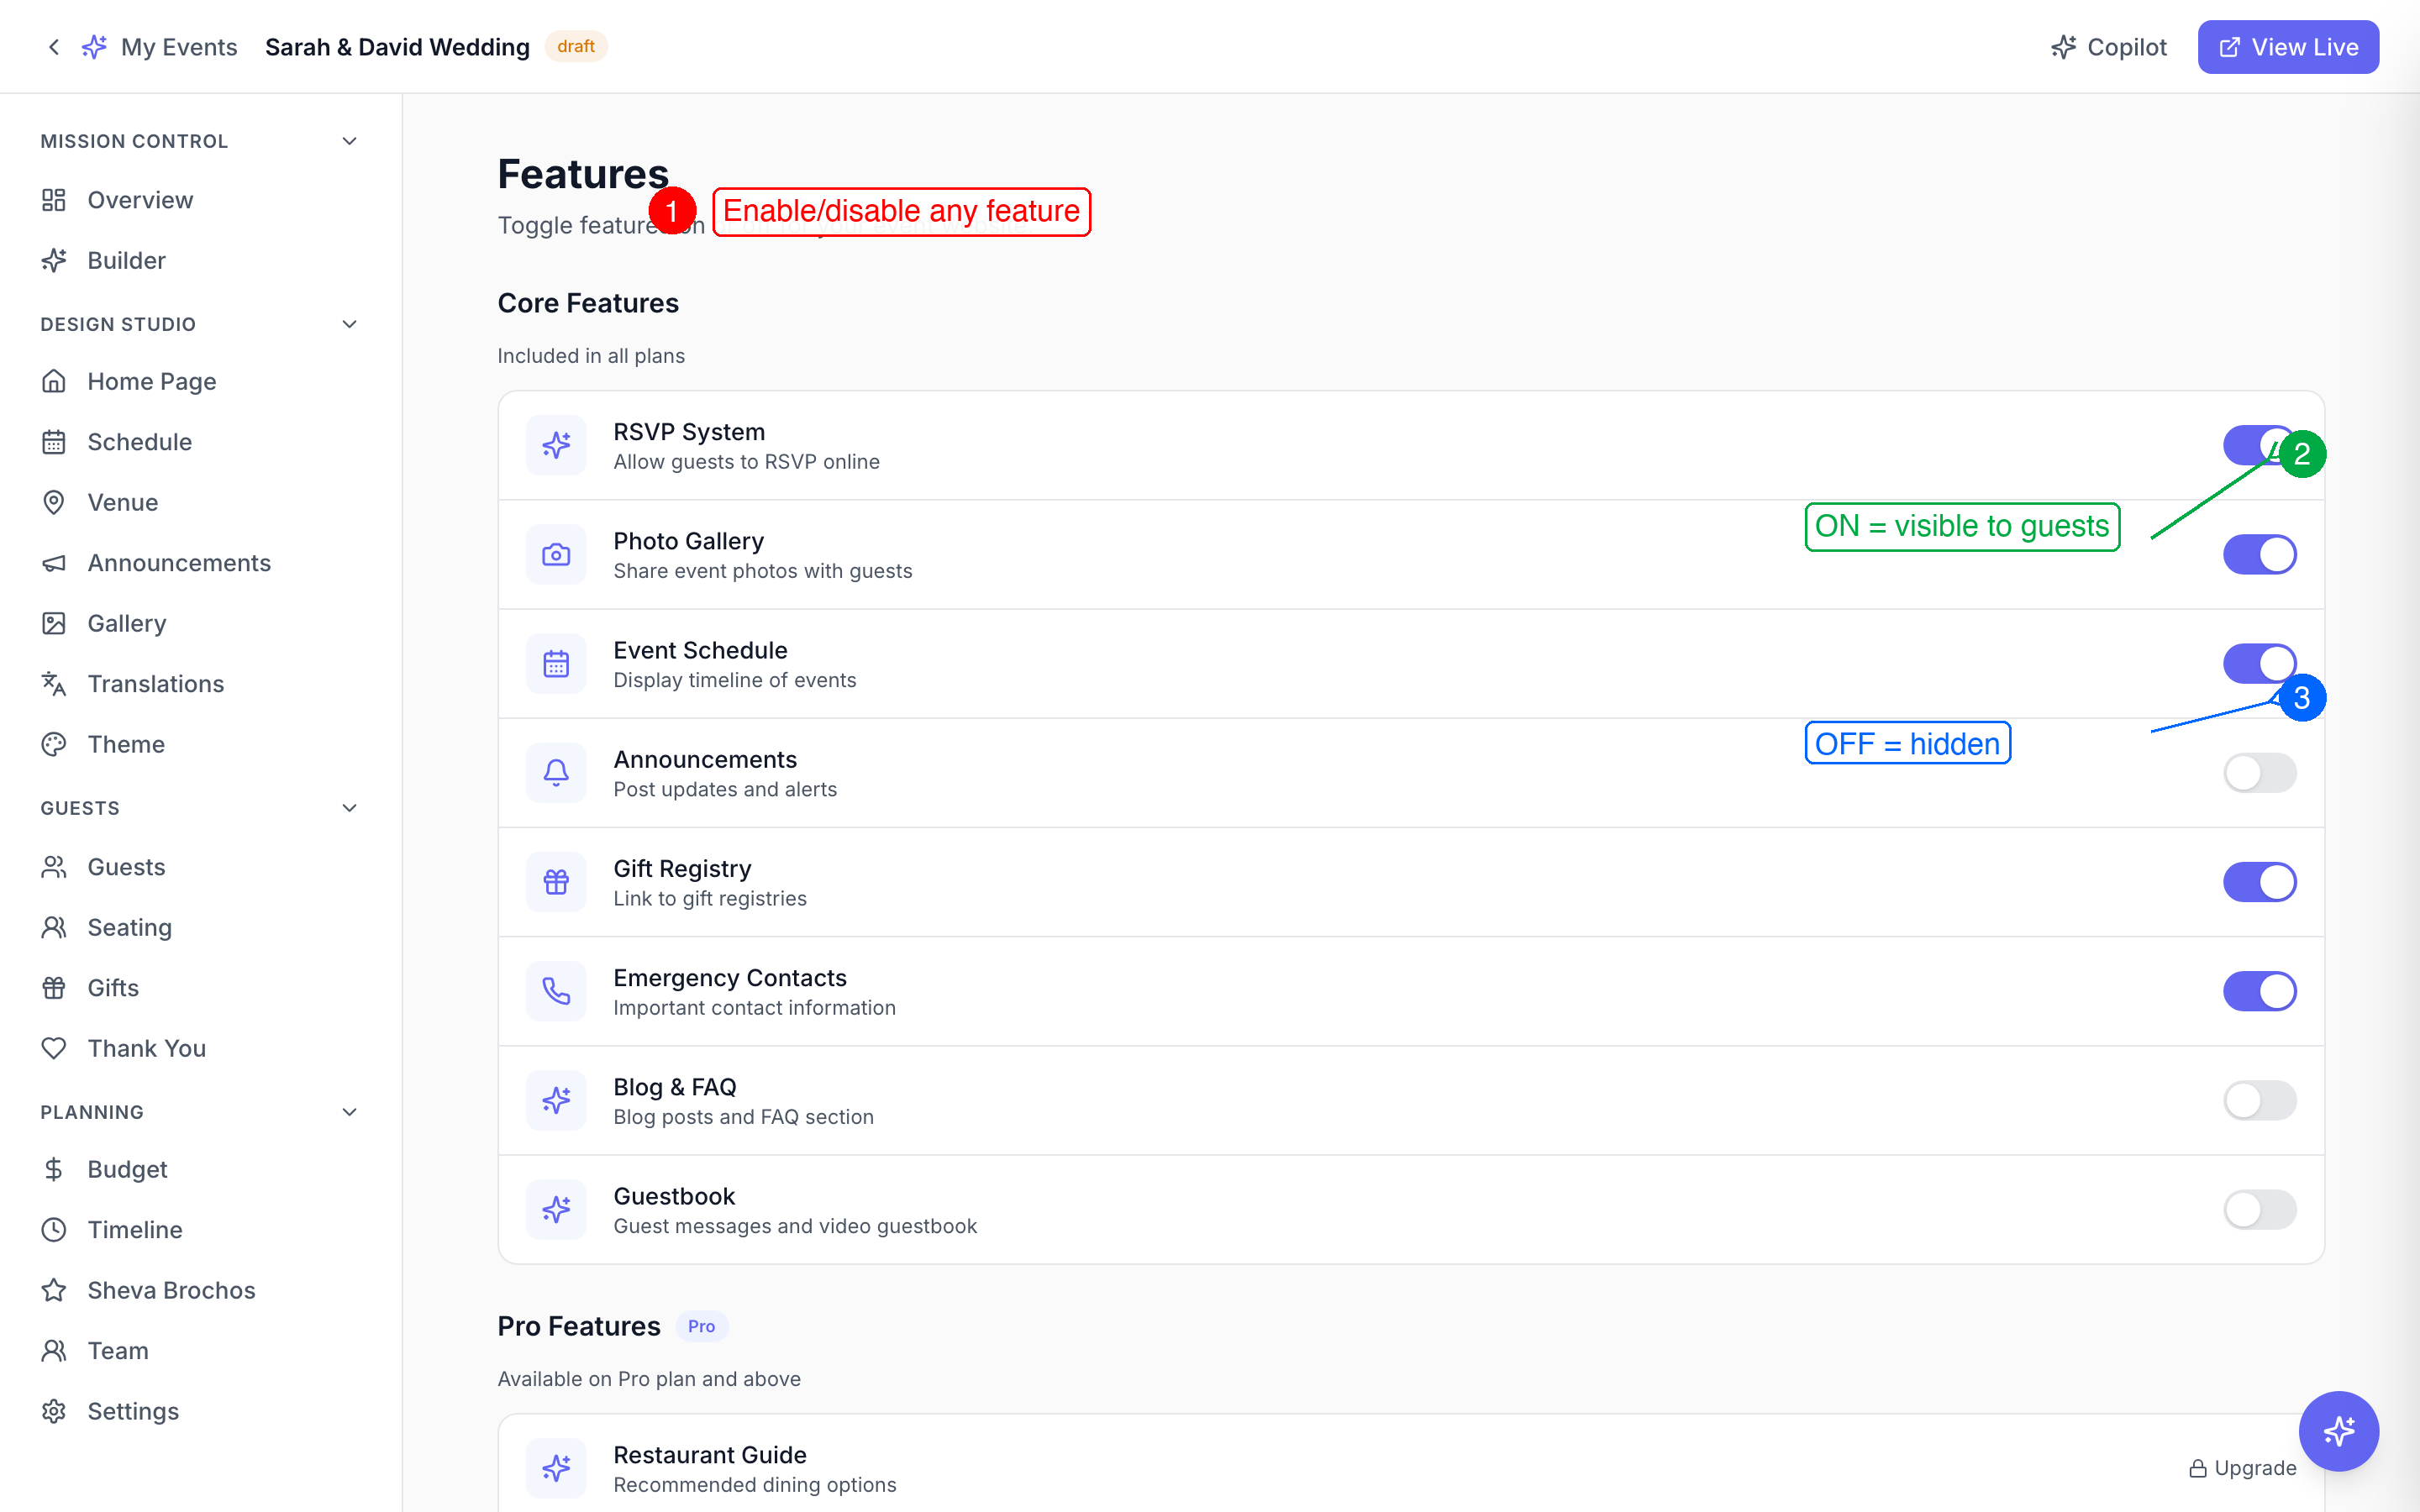Open Theme settings in the sidebar
This screenshot has width=2420, height=1512.
125,744
